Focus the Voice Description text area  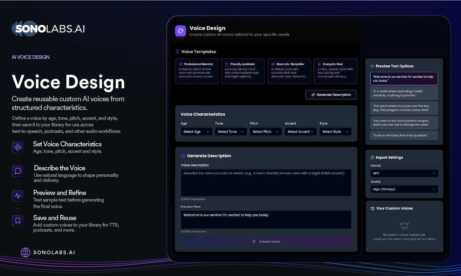click(266, 183)
